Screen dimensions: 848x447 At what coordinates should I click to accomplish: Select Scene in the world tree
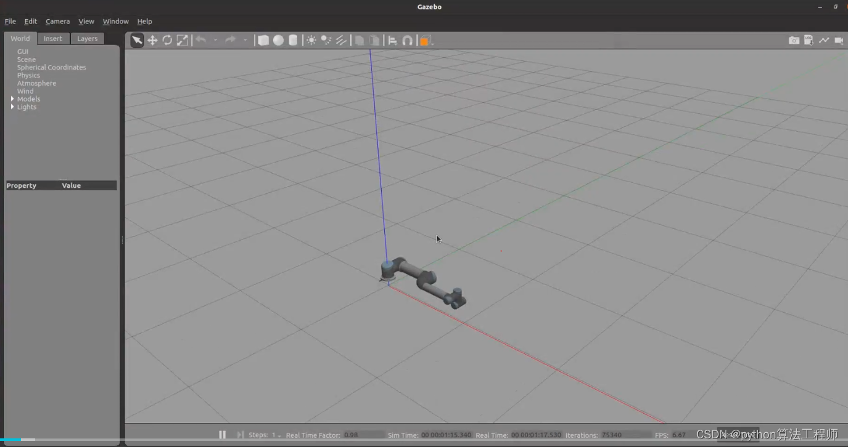click(x=27, y=60)
